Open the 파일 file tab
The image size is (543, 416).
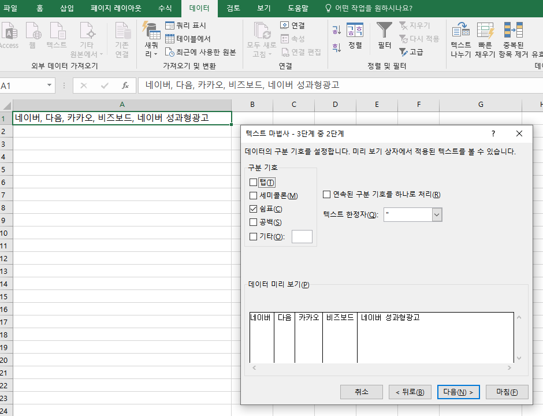(10, 8)
